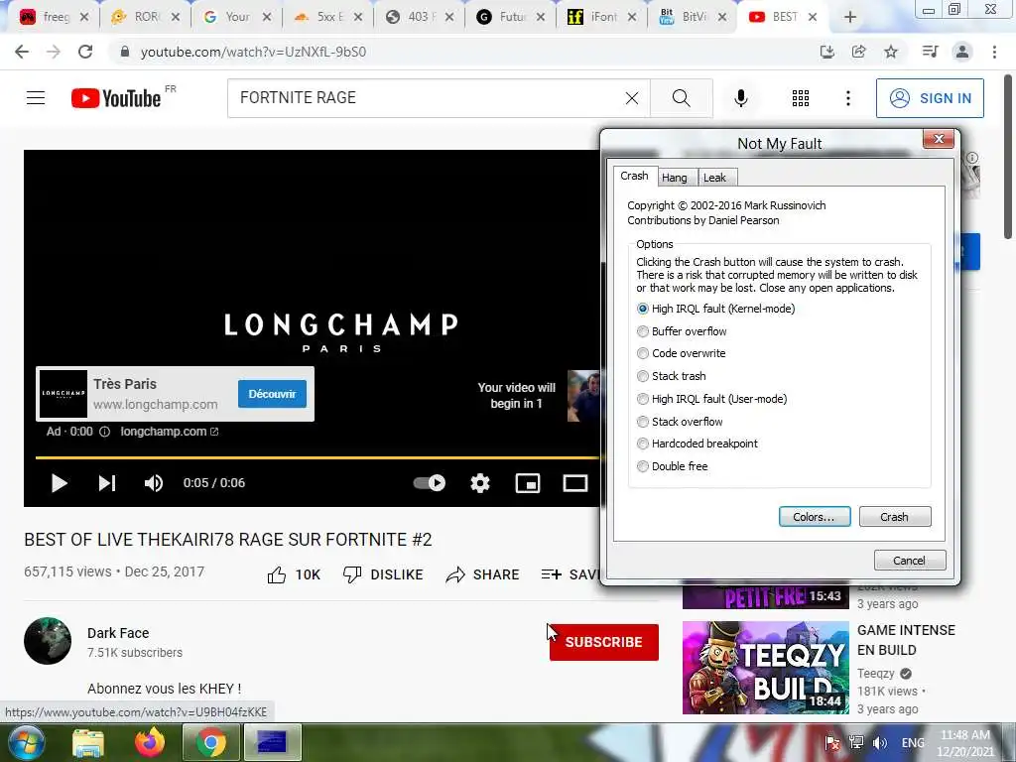Clear the FORTNITE RAGE search text

point(632,98)
